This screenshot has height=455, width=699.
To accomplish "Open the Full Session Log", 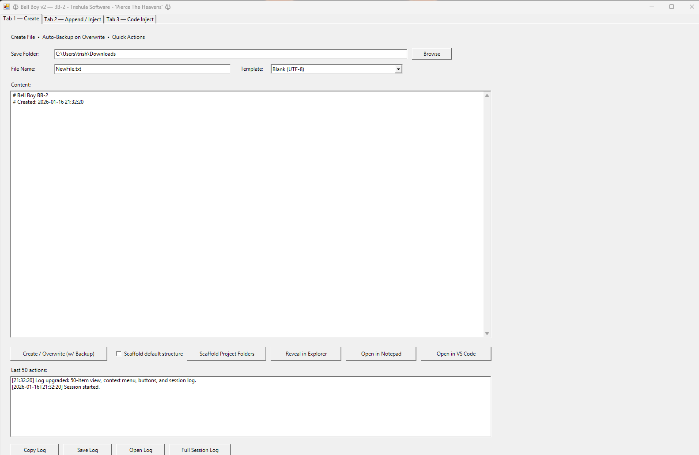I will coord(200,450).
